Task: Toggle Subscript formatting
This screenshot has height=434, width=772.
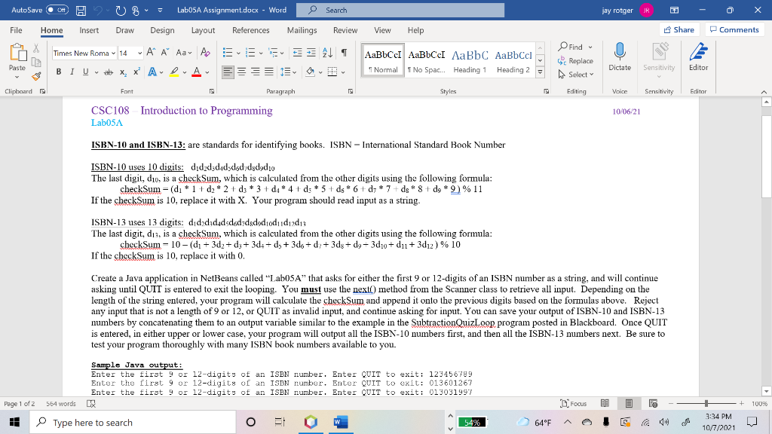Action: coord(123,72)
